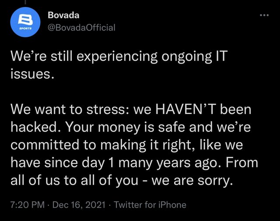
Task: Click the word HAVEN'T in the tweet
Action: 186,109
